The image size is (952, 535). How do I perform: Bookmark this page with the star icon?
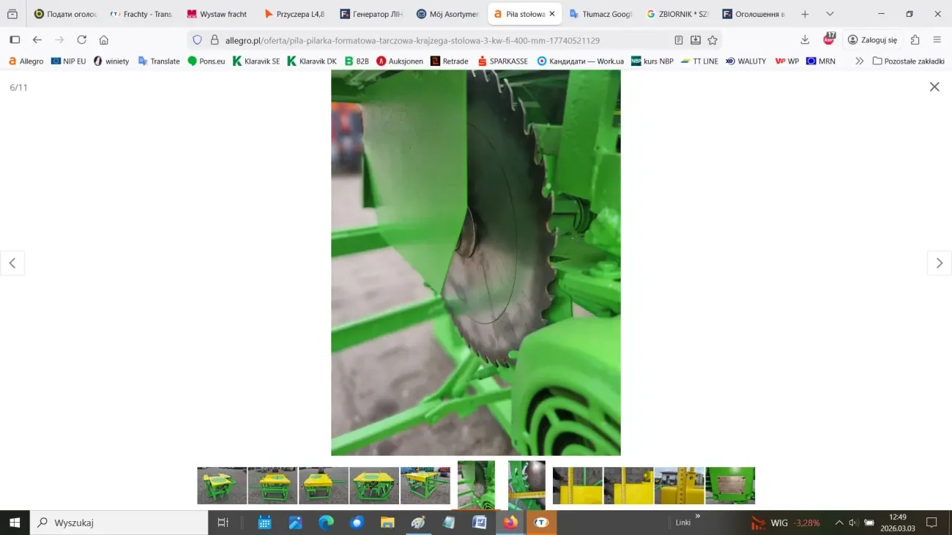(713, 40)
